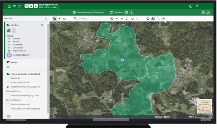Zoom in with the plus icon
Viewport: 217px width, 128px height.
(x=122, y=19)
